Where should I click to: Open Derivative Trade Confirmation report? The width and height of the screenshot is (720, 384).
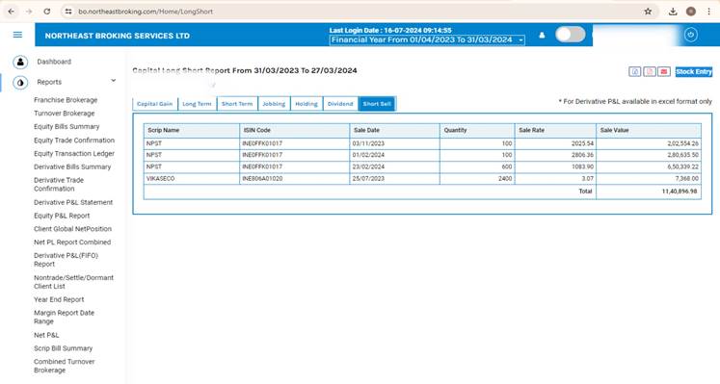[59, 184]
